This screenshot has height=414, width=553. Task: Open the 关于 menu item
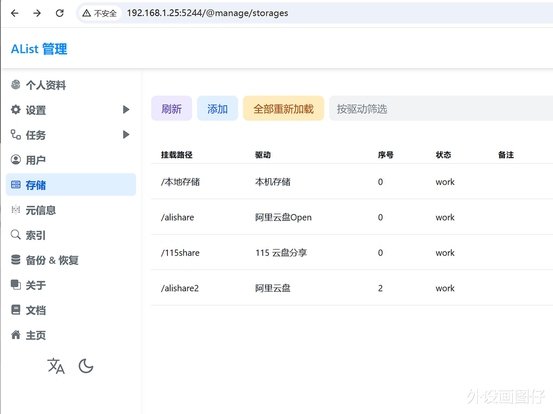click(36, 285)
